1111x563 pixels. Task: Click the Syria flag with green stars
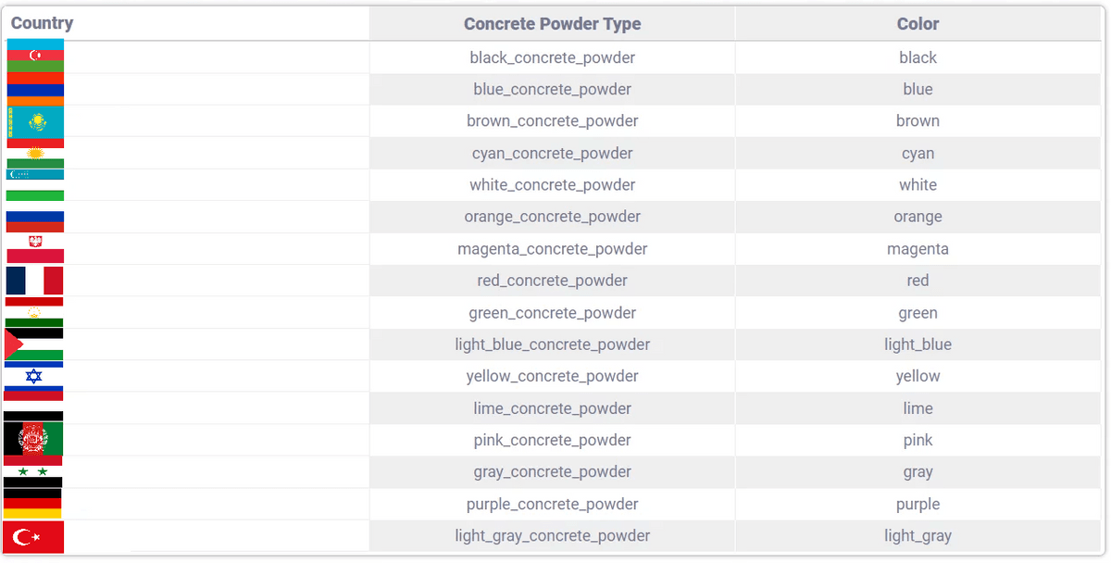pos(33,471)
